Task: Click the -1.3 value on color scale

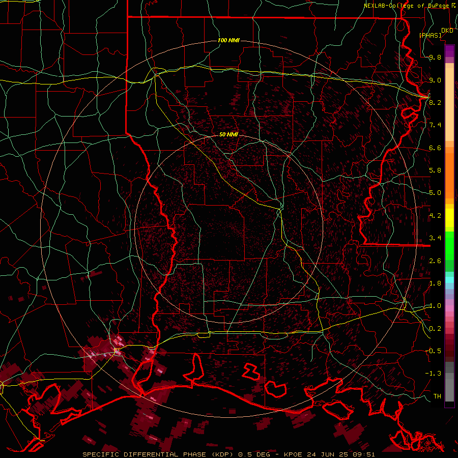Action: click(433, 374)
